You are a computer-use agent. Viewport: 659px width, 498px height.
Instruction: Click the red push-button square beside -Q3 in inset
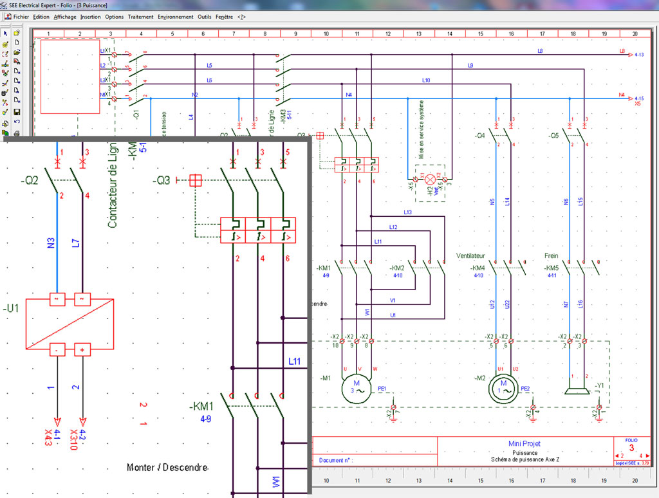tap(196, 180)
